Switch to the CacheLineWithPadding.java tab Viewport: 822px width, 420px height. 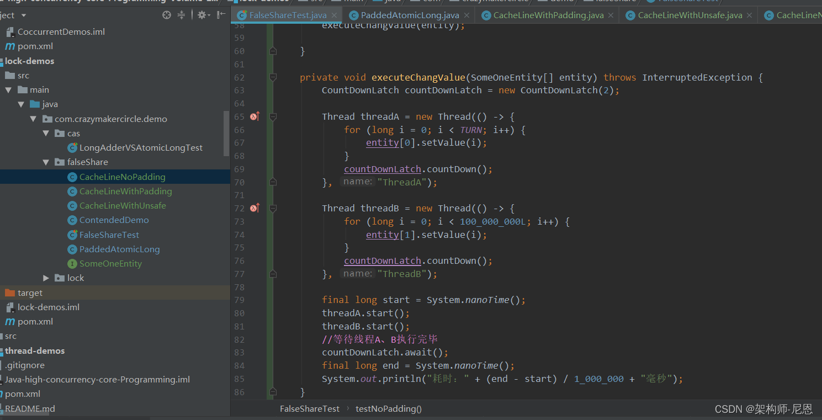click(x=548, y=15)
